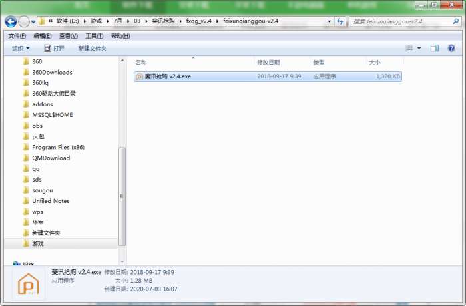Click the 修改日期 value in details pane
Viewport: 466px width, 306px height.
[152, 272]
